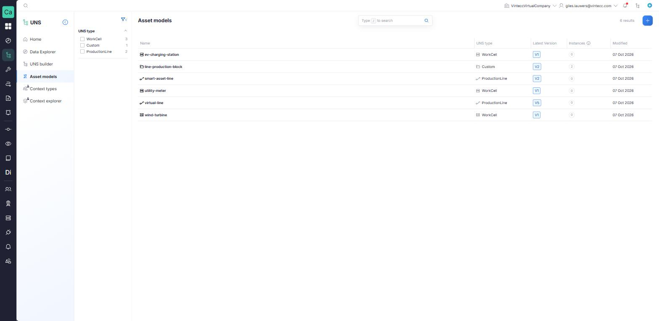Open the plug connector icon in left rail
This screenshot has width=659, height=321.
click(x=8, y=232)
